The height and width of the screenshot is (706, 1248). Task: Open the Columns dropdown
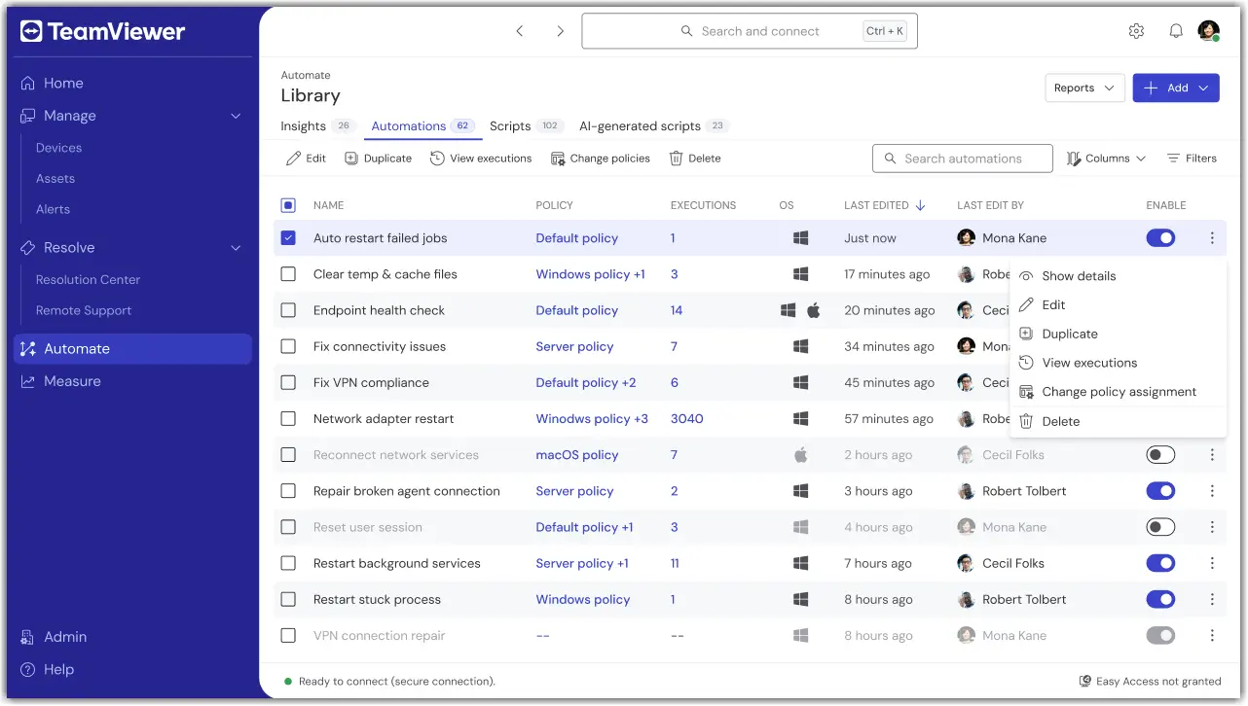pos(1107,159)
